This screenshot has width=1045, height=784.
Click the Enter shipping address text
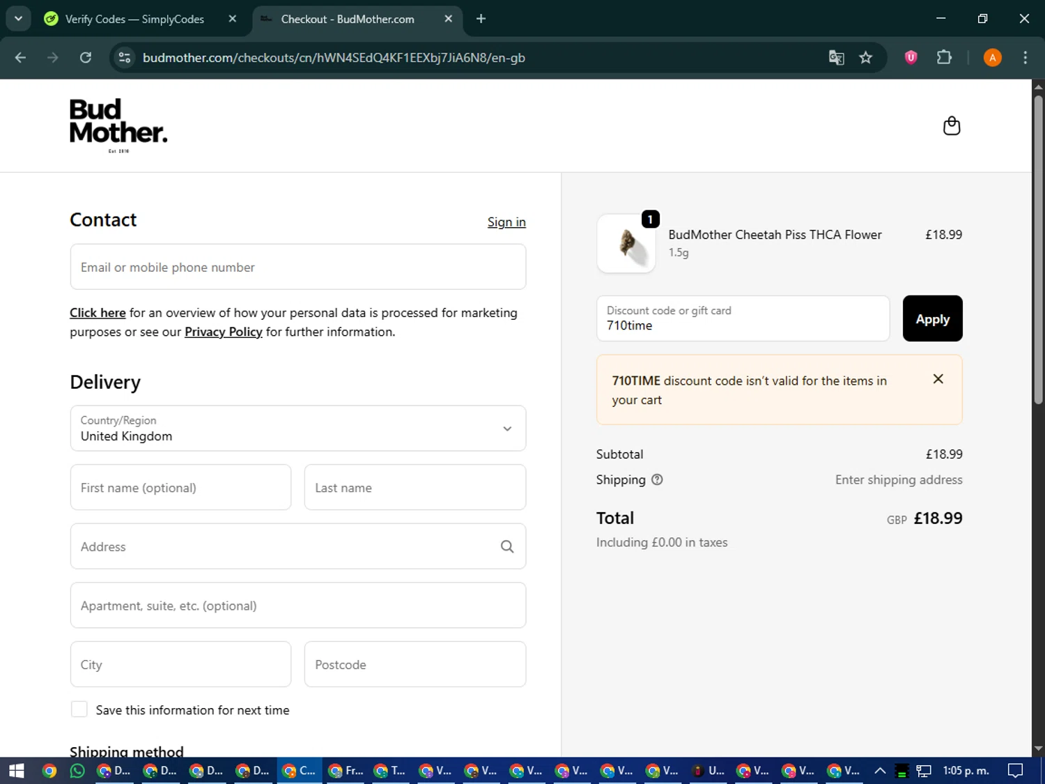[899, 479]
